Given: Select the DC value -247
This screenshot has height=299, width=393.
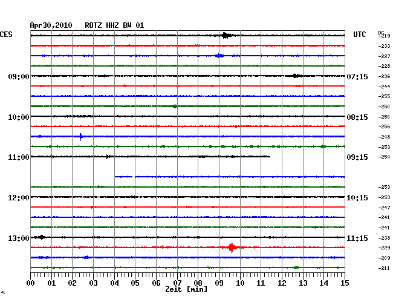Looking at the screenshot, I should (x=384, y=208).
